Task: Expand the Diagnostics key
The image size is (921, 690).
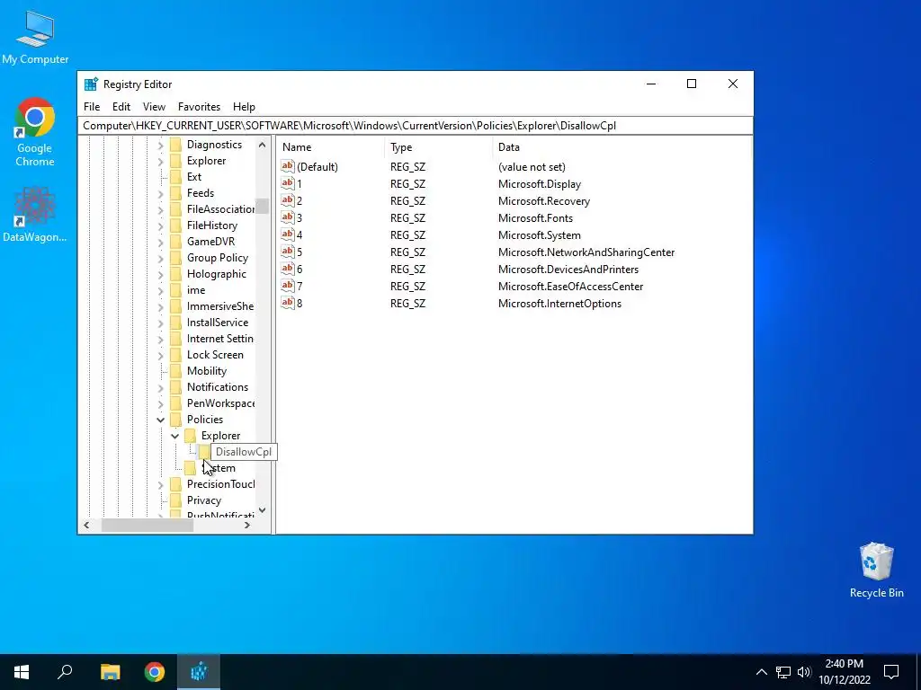Action: coord(160,145)
